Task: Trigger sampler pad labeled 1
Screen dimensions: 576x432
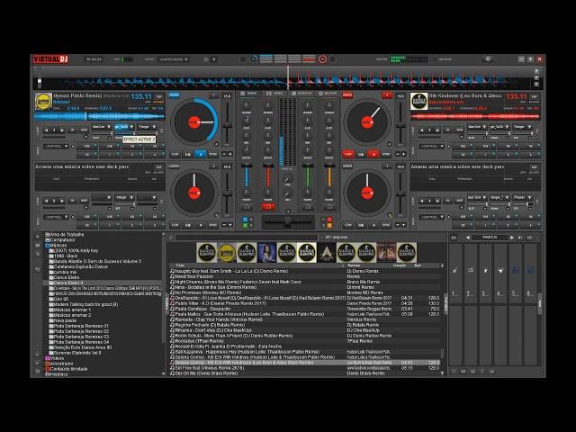Action: click(x=455, y=274)
